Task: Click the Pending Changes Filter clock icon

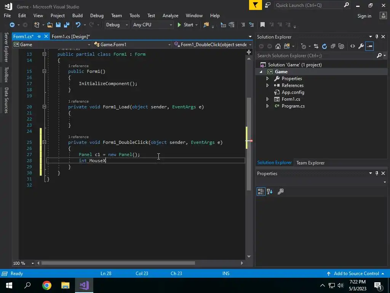Action: pos(304,46)
